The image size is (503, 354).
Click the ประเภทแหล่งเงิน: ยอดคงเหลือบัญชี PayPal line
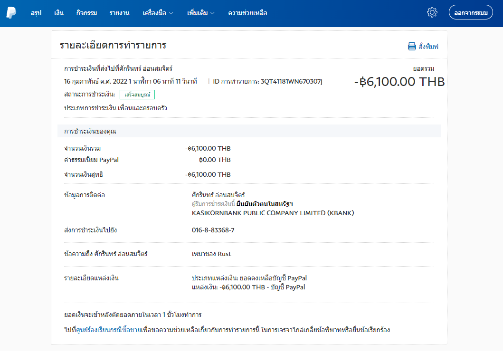pyautogui.click(x=249, y=278)
